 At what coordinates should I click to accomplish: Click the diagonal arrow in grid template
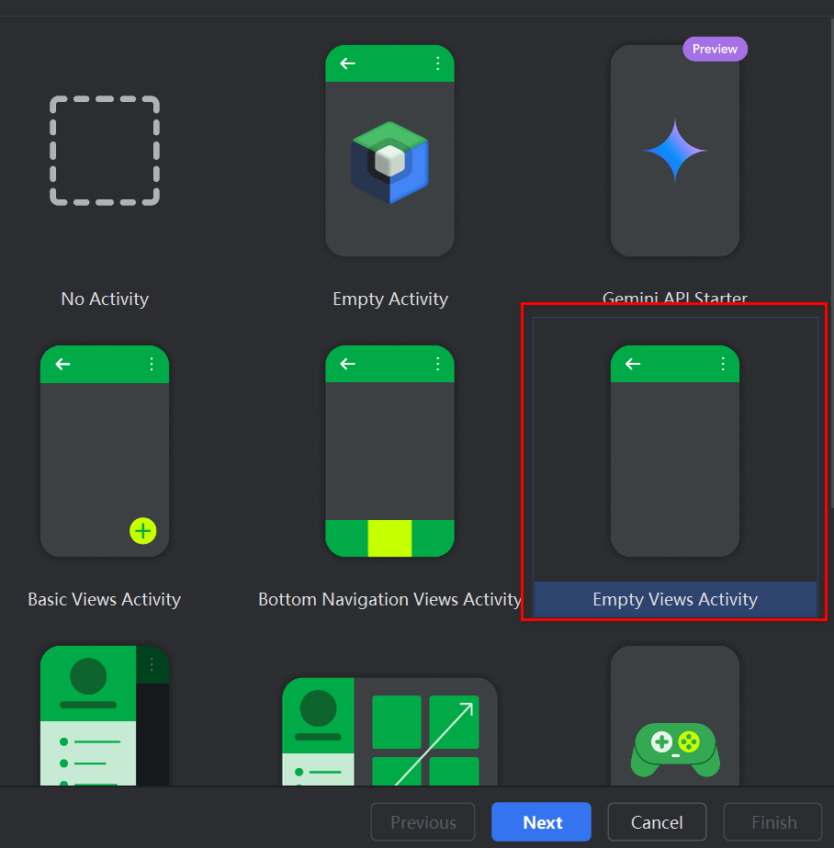434,743
